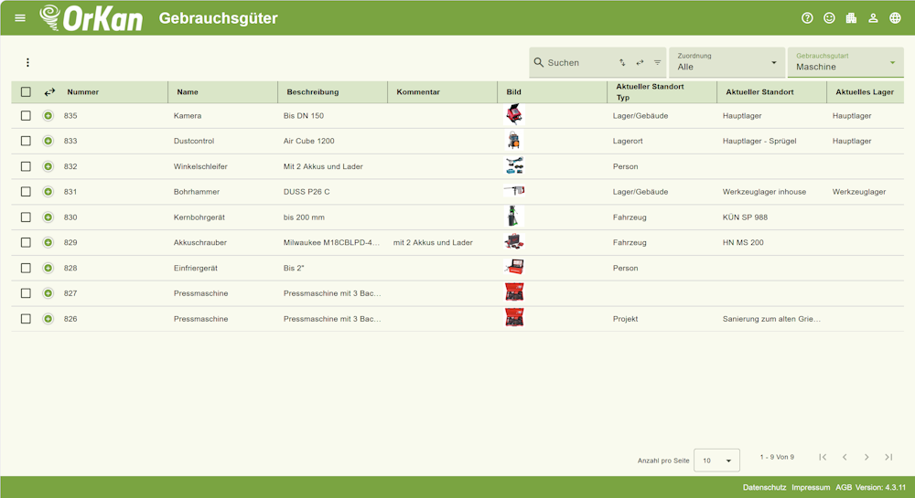Sort by the Aktueller Standort Typ header
This screenshot has width=915, height=498.
point(650,92)
